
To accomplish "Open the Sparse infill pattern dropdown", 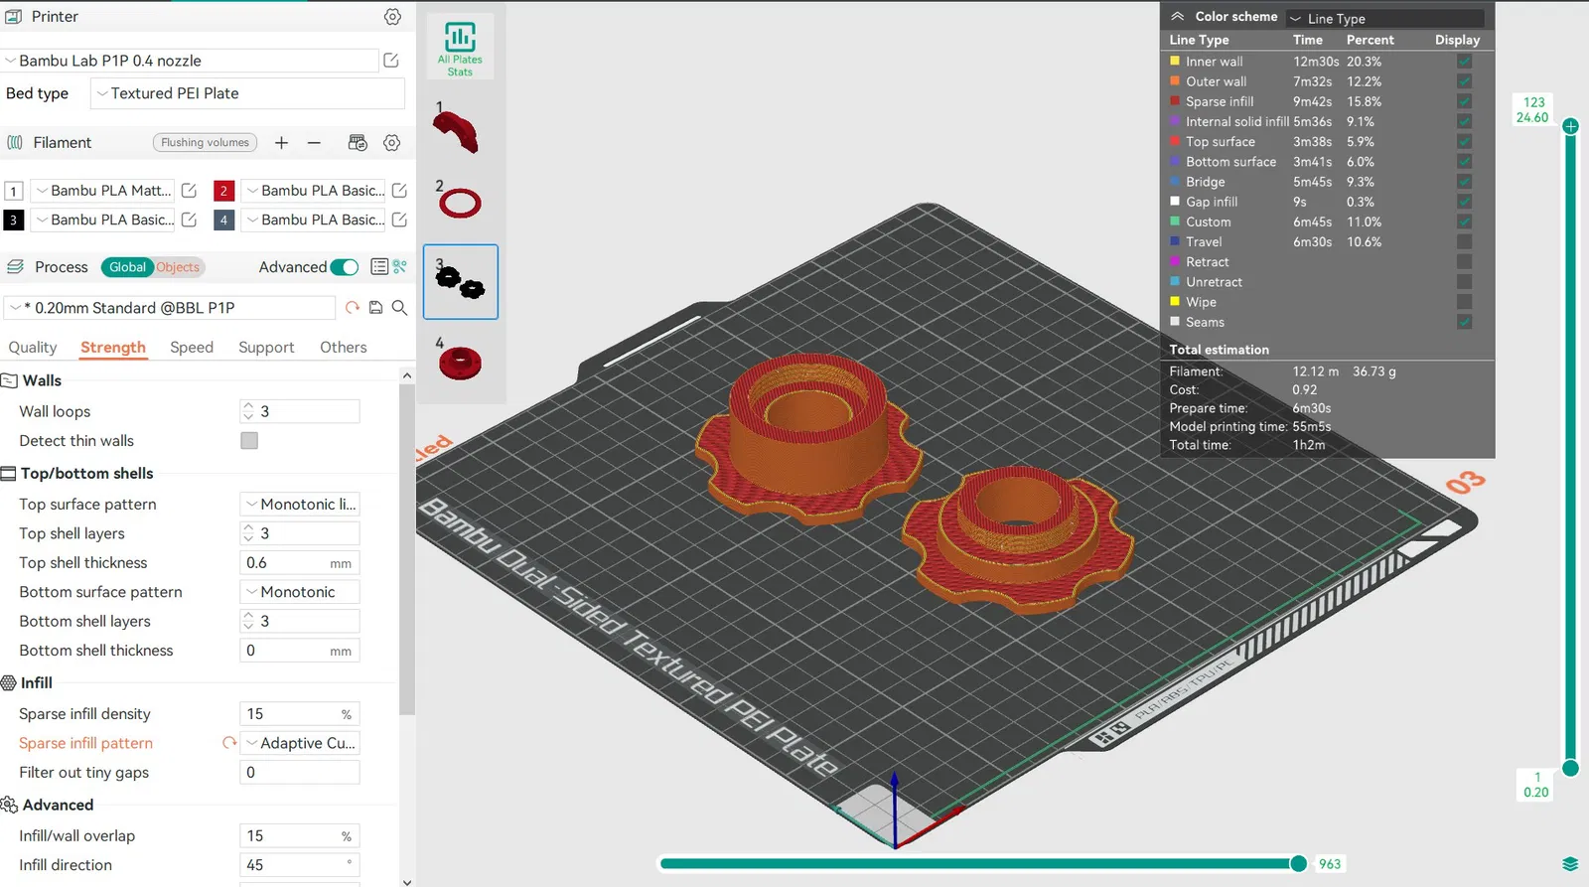I will [299, 743].
